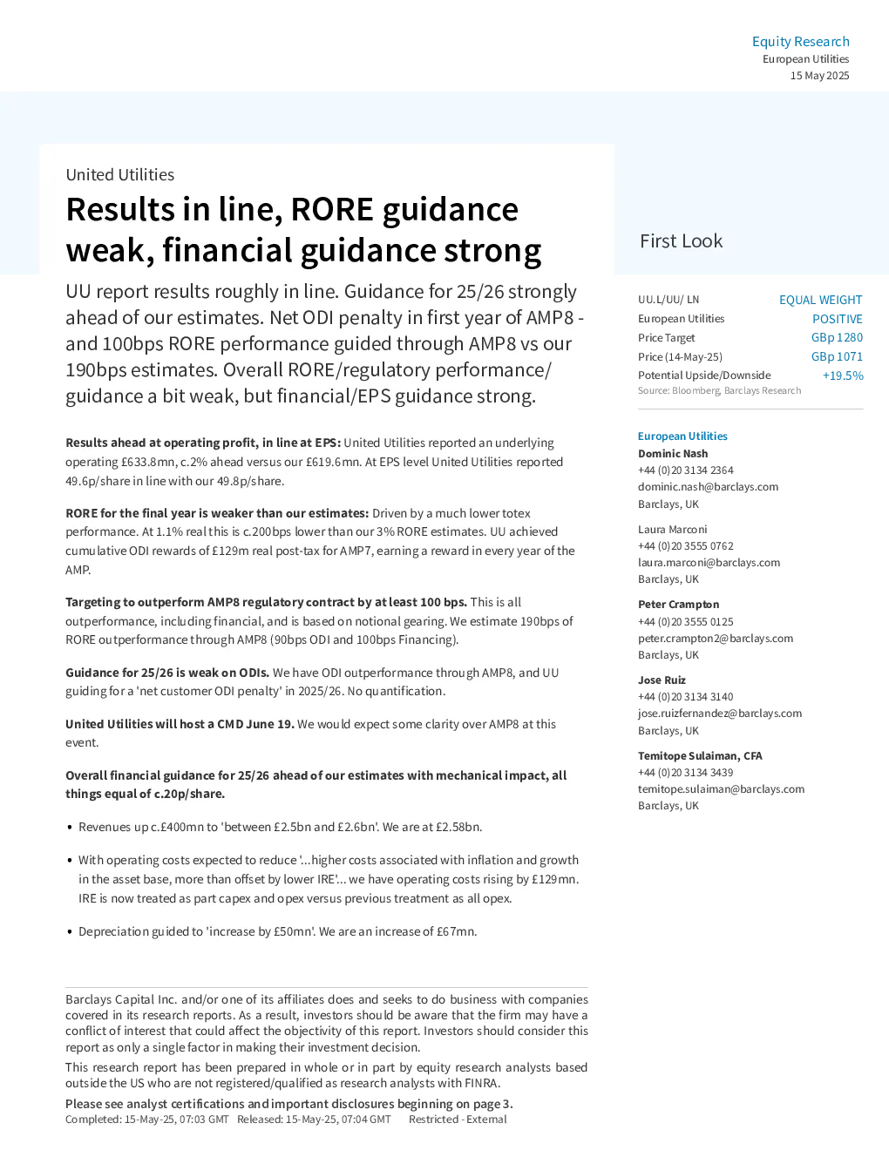Image resolution: width=889 pixels, height=1150 pixels.
Task: Open the blue European Utilities analyst heading
Action: [682, 436]
